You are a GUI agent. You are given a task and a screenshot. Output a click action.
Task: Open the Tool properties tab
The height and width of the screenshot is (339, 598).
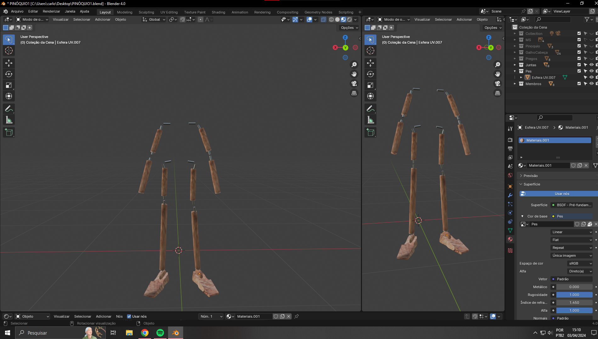tap(510, 129)
